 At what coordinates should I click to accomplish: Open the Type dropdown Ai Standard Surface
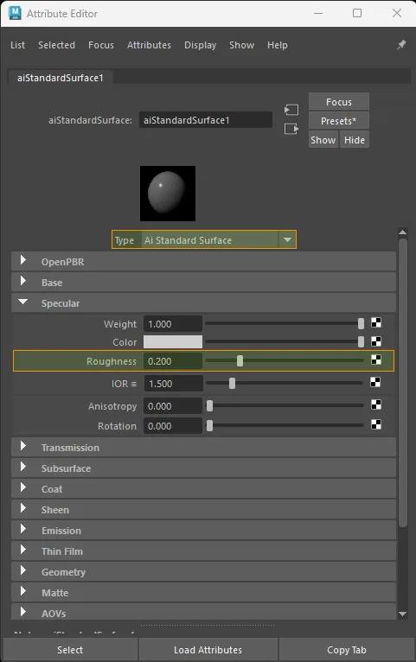click(x=204, y=239)
